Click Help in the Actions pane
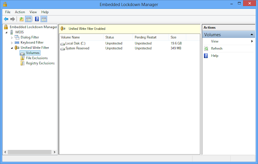This screenshot has width=258, height=164. 215,56
